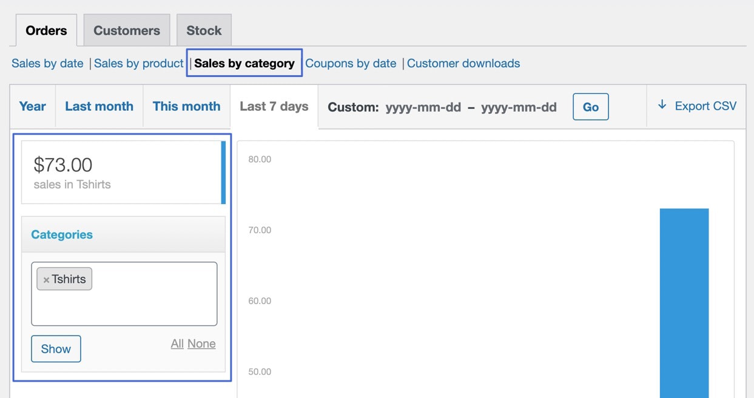Remove Tshirts tag with x icon
The width and height of the screenshot is (754, 398).
click(x=46, y=280)
